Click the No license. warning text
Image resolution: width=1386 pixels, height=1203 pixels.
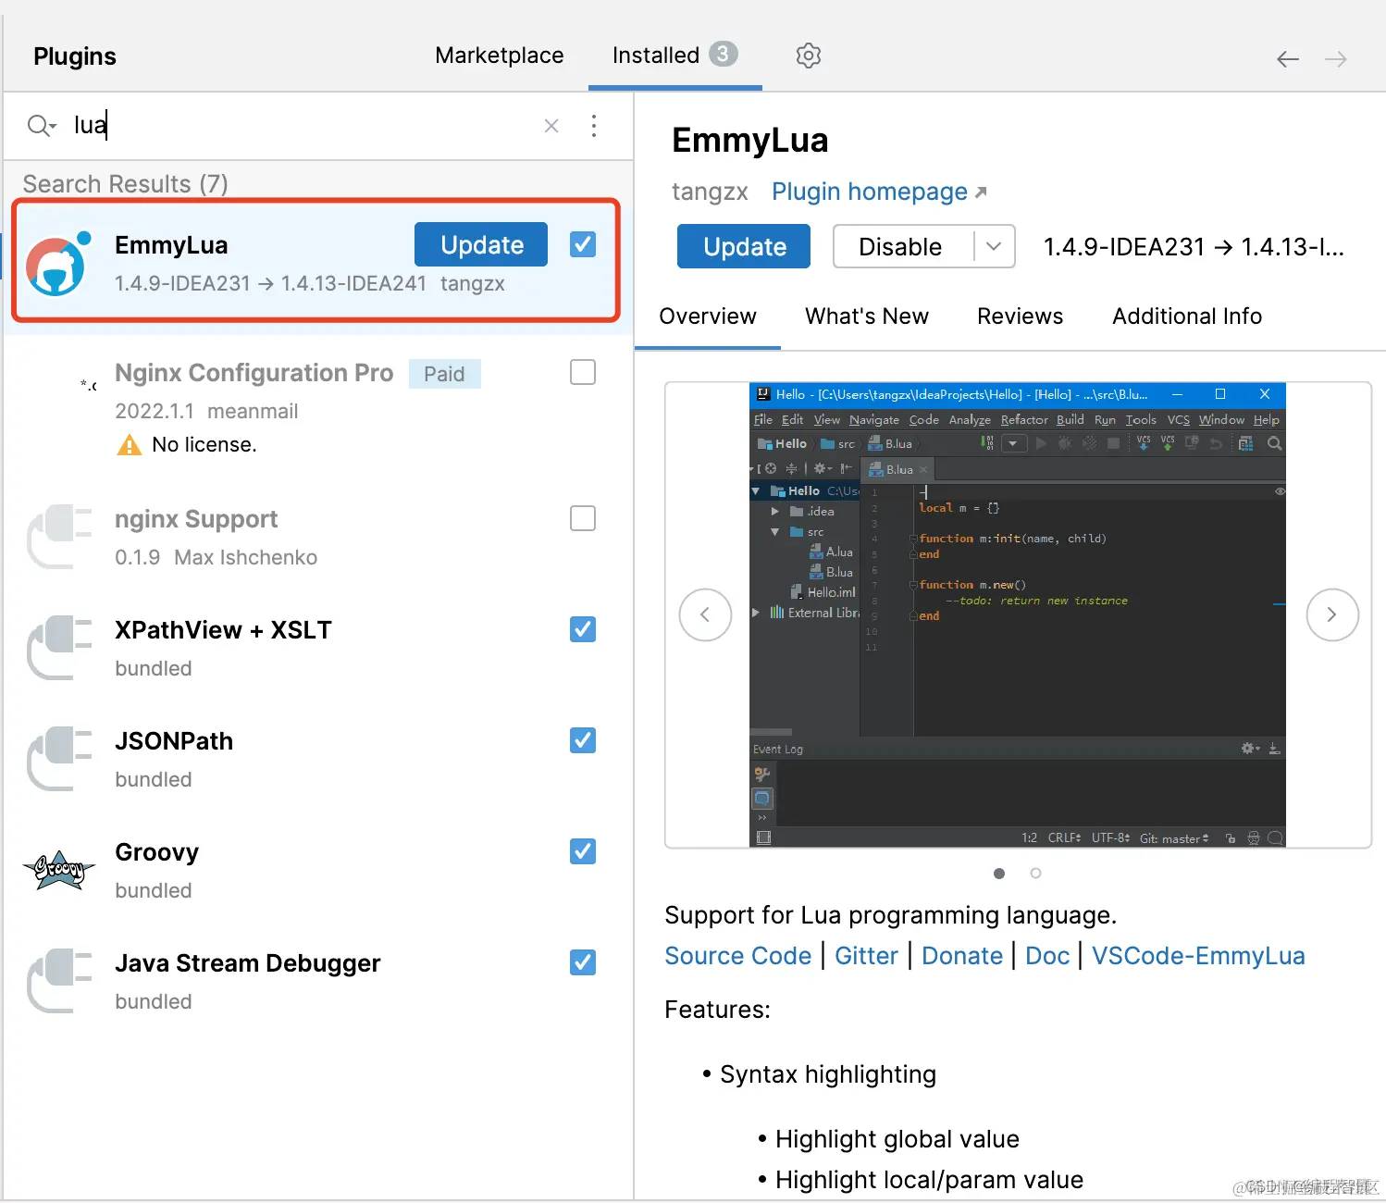(x=204, y=445)
